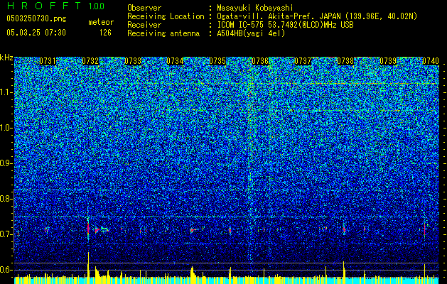This screenshot has width=447, height=284.
Task: Click the meteor count value 126
Action: click(105, 33)
